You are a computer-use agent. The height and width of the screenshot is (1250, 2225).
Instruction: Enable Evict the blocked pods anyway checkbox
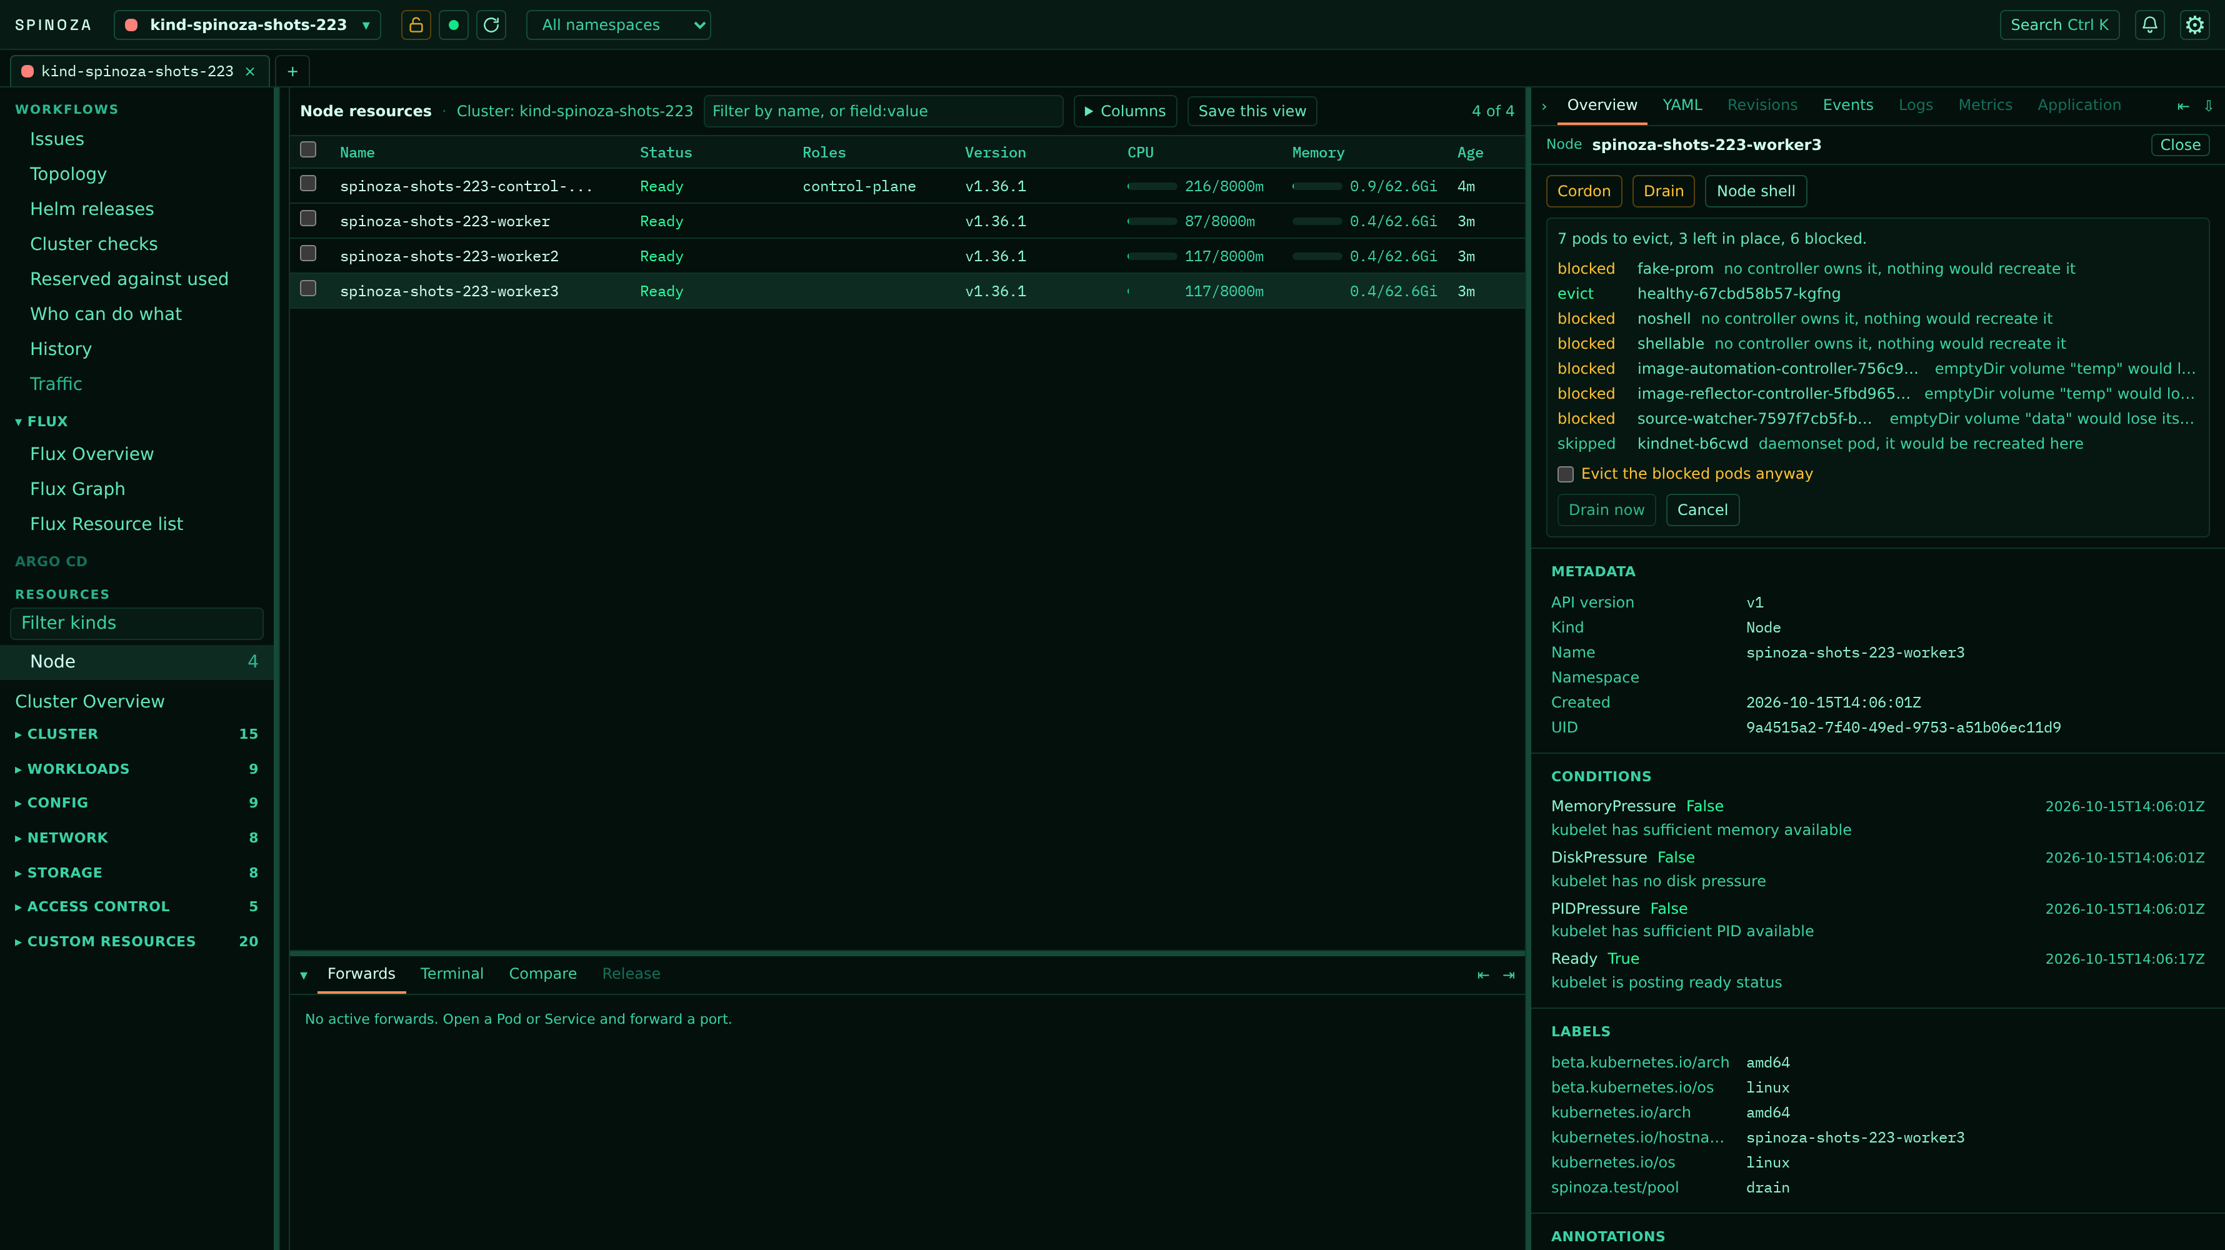tap(1565, 474)
